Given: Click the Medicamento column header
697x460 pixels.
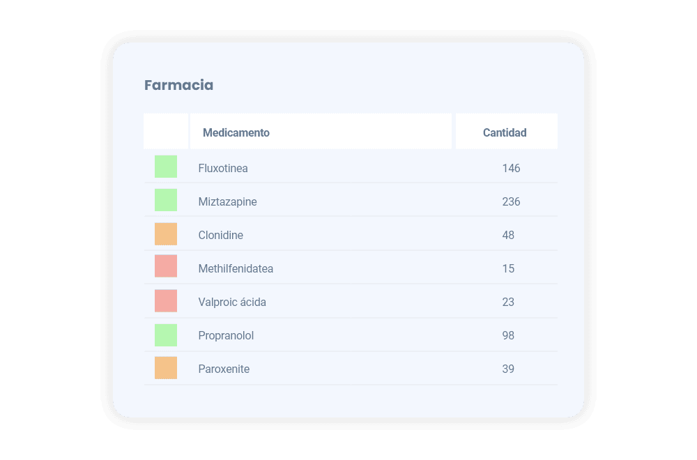Looking at the screenshot, I should [236, 132].
